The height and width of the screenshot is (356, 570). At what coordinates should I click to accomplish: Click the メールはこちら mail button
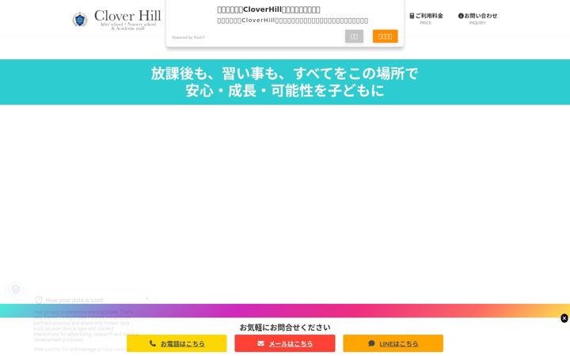coord(285,343)
